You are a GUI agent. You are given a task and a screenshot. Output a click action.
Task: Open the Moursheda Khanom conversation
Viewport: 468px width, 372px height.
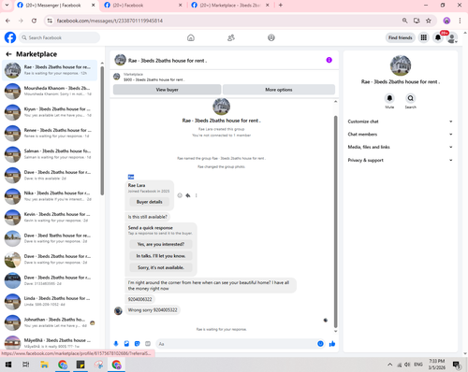[50, 91]
